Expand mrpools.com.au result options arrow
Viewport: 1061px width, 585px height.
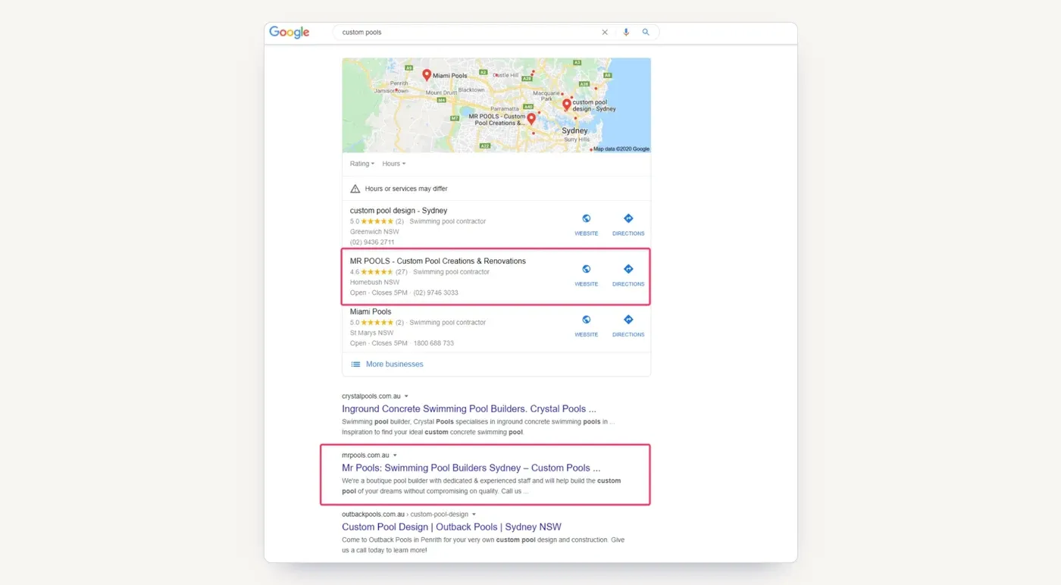[395, 455]
